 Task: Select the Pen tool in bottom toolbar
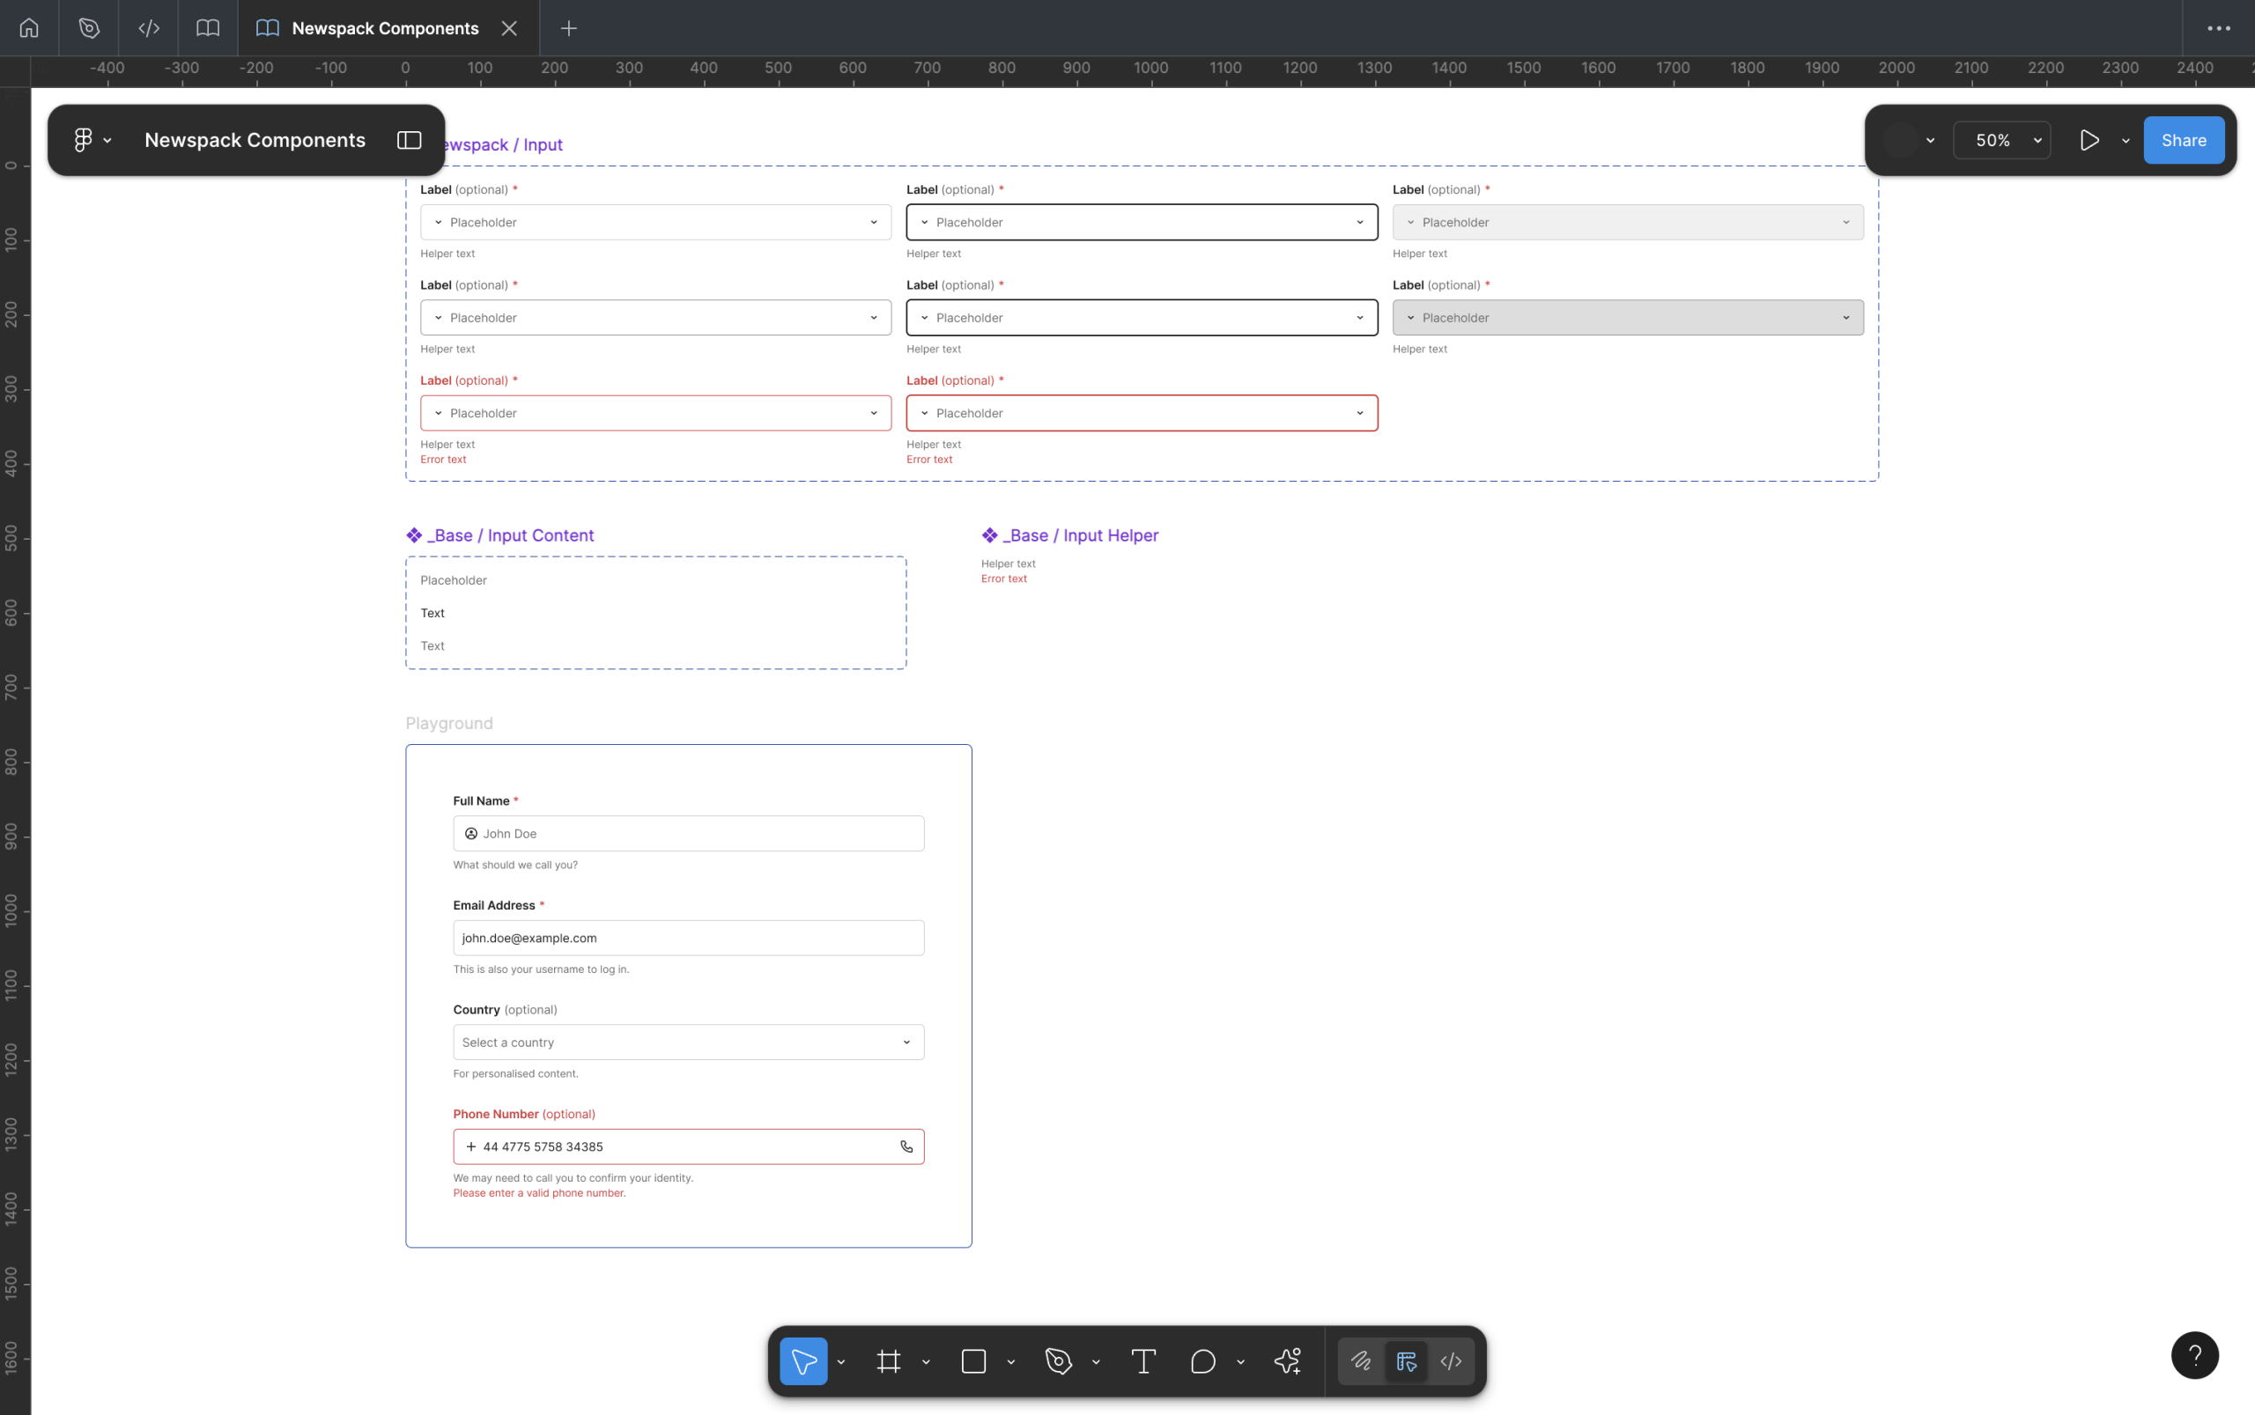[x=1058, y=1360]
